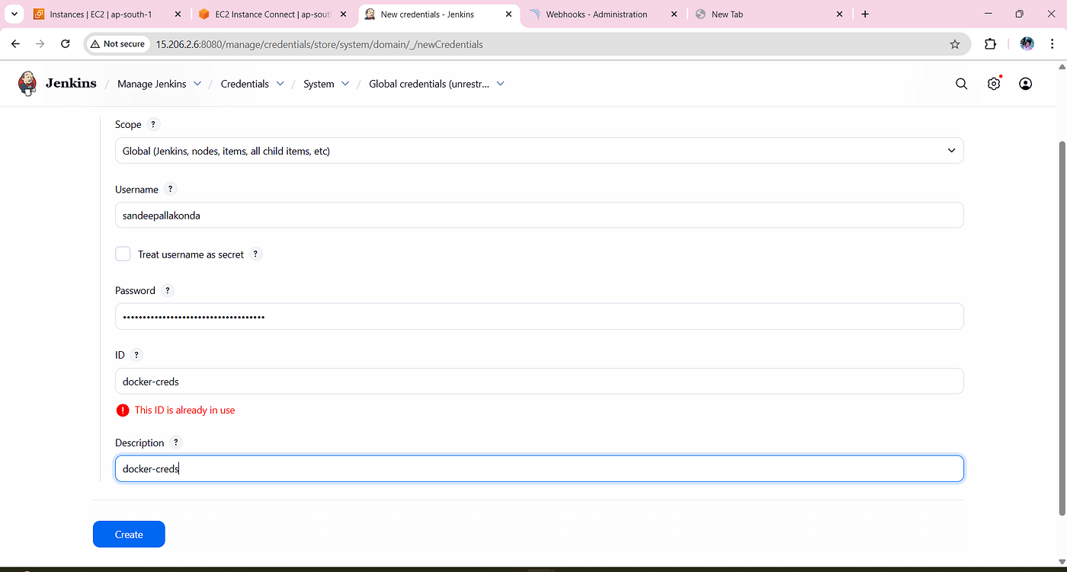Screen dimensions: 1067x572
Task: Switch to the Webhooks - Administration tab
Action: point(597,14)
